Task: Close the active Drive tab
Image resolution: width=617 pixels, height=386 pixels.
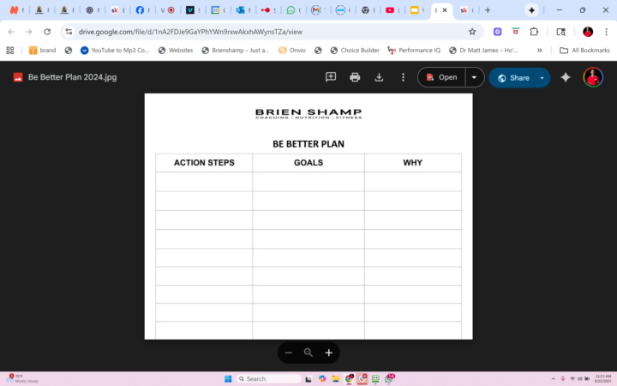Action: point(445,10)
